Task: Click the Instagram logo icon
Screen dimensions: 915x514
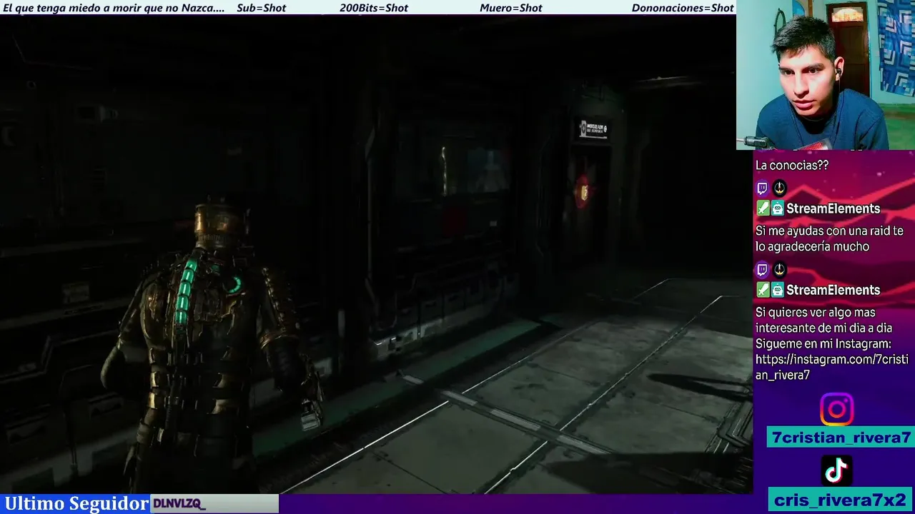Action: [836, 410]
